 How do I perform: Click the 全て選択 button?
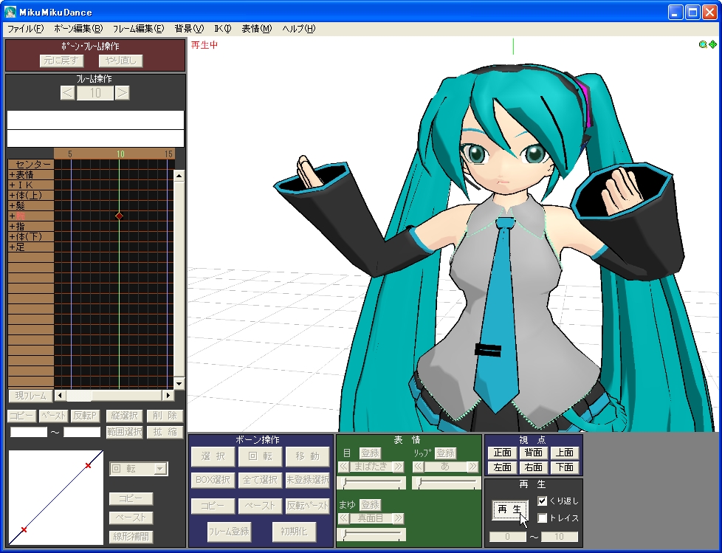[x=260, y=480]
